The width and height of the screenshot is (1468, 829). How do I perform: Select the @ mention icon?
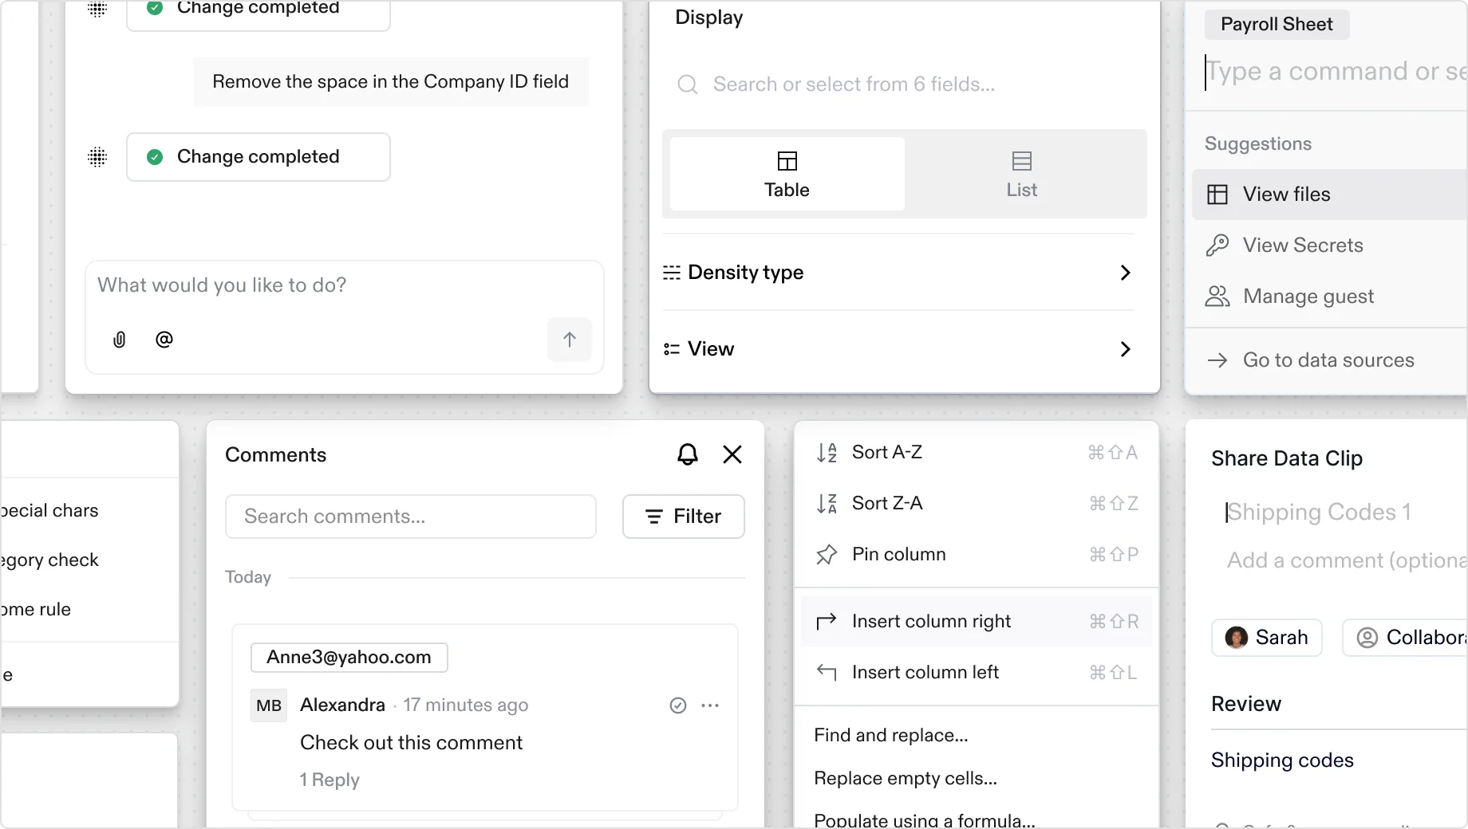[x=164, y=340]
